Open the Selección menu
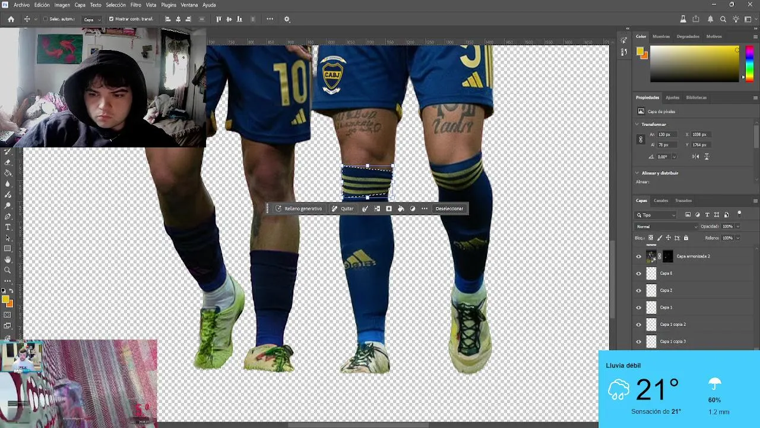 116,5
